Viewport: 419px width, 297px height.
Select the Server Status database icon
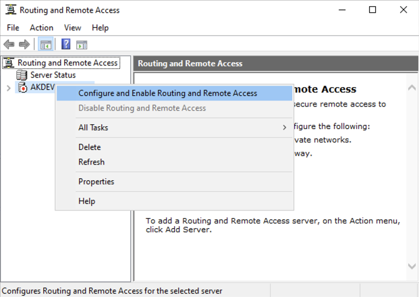click(x=22, y=75)
